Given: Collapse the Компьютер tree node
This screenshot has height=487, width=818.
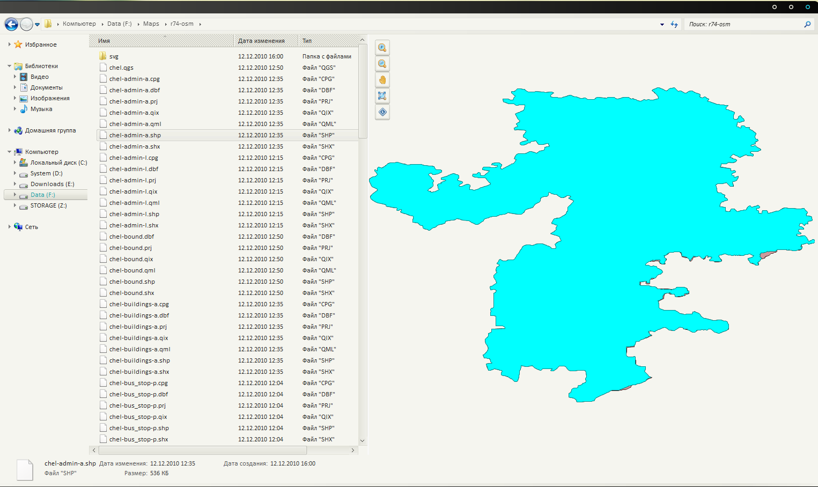Looking at the screenshot, I should 9,152.
